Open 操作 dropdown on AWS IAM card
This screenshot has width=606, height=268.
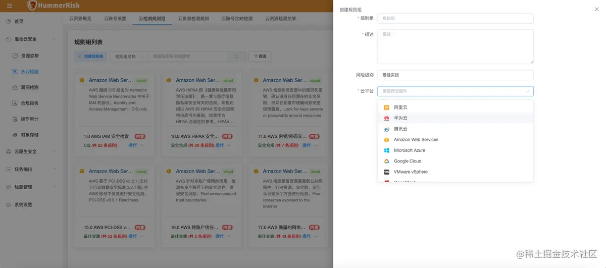[x=135, y=145]
